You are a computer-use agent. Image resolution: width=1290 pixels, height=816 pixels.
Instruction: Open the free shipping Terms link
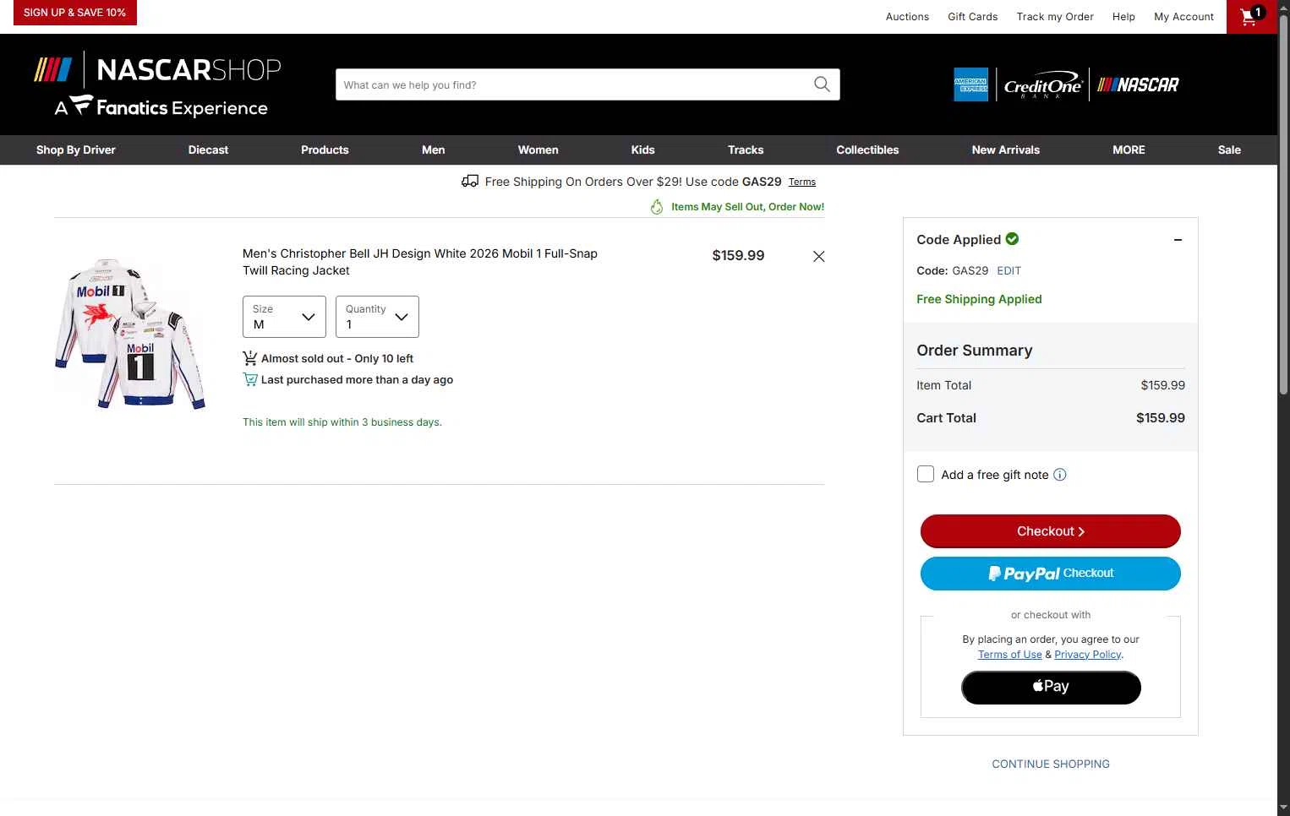click(x=802, y=182)
